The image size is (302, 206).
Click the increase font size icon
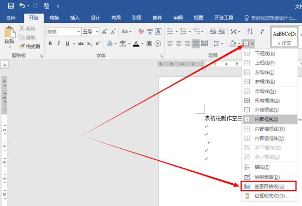[x=105, y=32]
